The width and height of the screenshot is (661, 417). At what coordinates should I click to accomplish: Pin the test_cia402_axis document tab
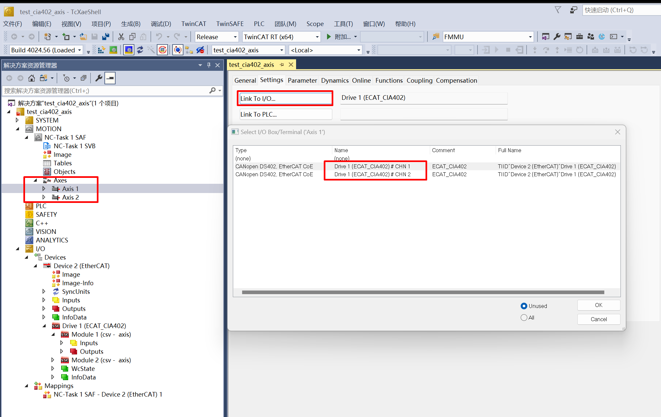point(282,65)
